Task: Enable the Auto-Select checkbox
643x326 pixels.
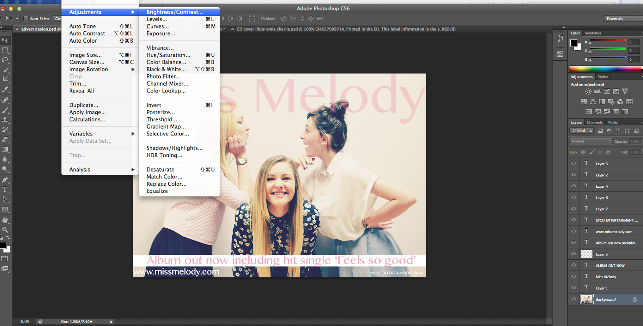Action: (26, 18)
